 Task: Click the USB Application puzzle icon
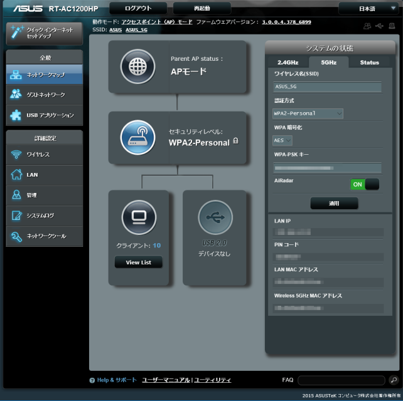(x=16, y=115)
